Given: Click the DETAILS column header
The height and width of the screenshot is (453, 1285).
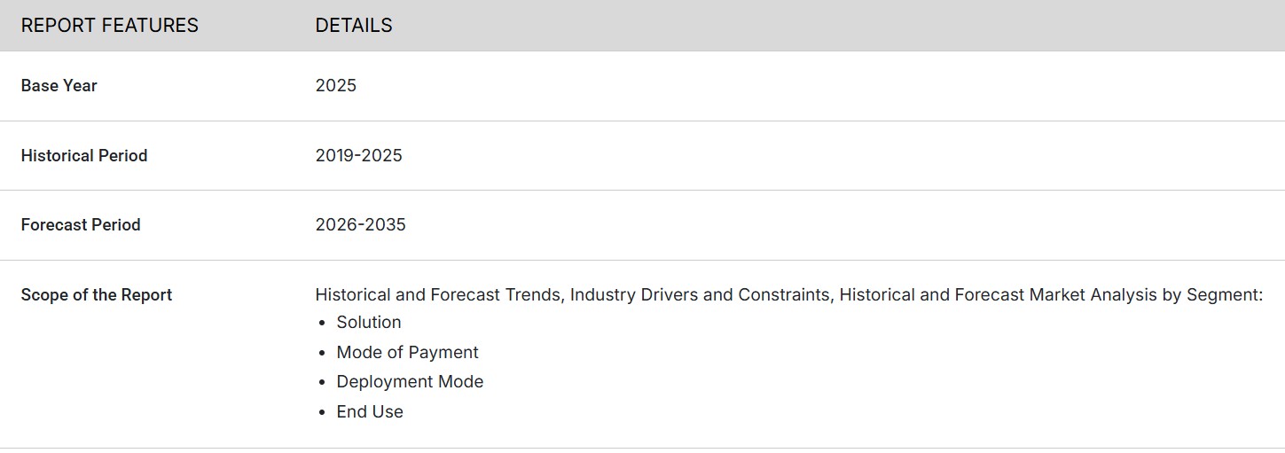Looking at the screenshot, I should [354, 26].
